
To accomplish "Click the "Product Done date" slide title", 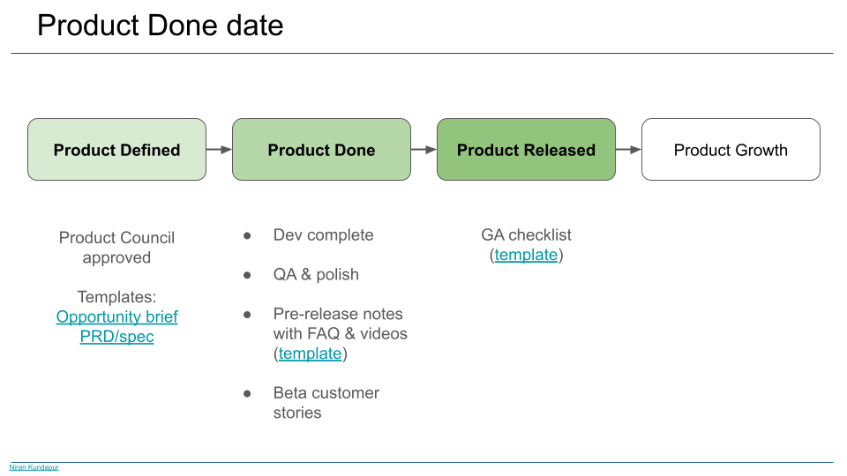I will (160, 26).
